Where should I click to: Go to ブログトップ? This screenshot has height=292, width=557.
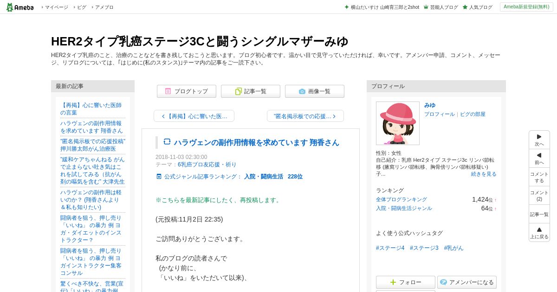187,91
